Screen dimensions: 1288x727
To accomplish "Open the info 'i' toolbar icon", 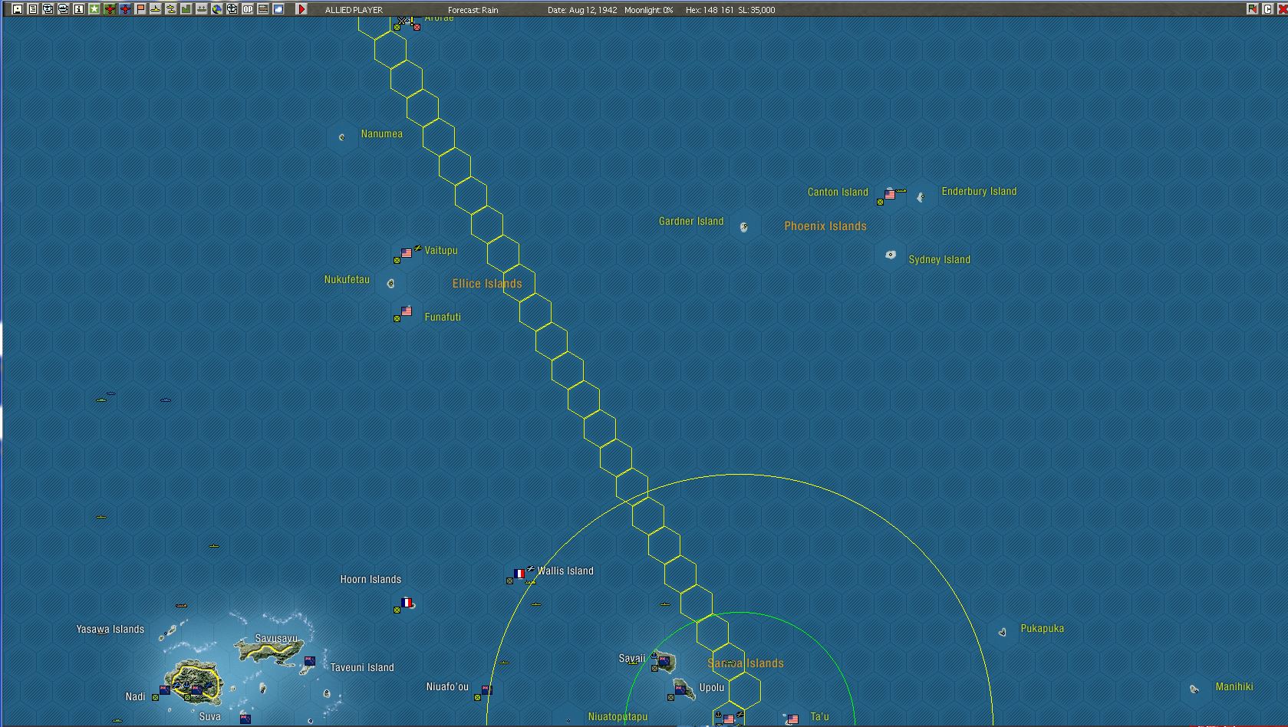I will coord(78,9).
